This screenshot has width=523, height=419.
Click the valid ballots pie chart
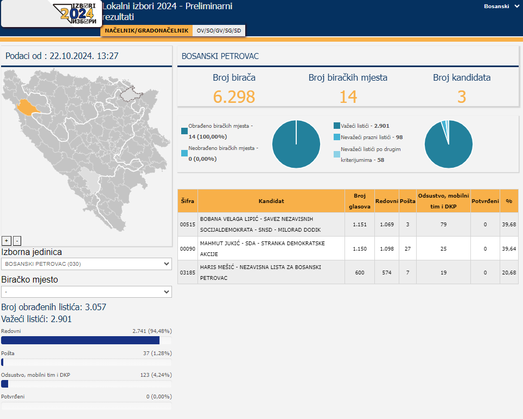(448, 144)
